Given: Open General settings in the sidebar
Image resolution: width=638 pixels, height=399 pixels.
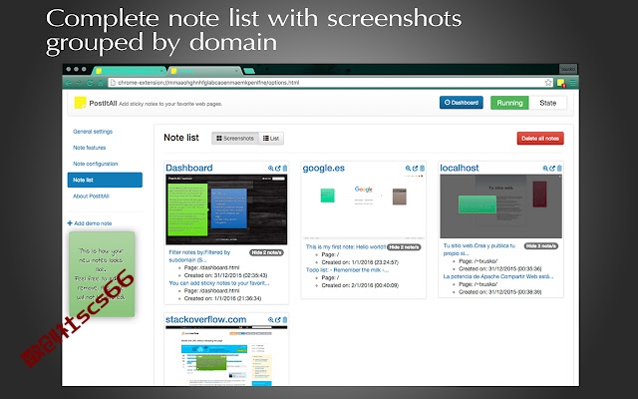Looking at the screenshot, I should click(93, 132).
